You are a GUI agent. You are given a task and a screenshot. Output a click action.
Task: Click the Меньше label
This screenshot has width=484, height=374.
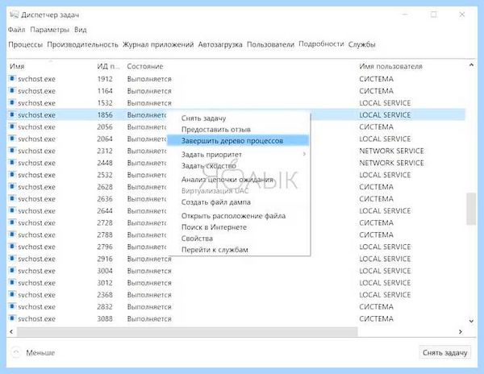[40, 352]
